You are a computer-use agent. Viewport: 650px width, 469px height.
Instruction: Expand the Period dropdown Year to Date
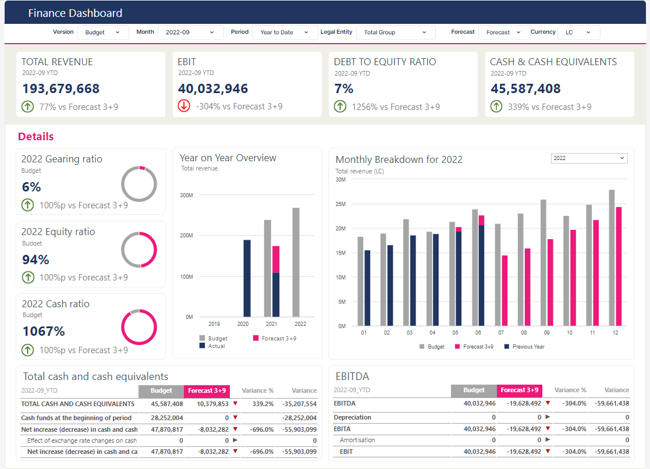click(284, 33)
